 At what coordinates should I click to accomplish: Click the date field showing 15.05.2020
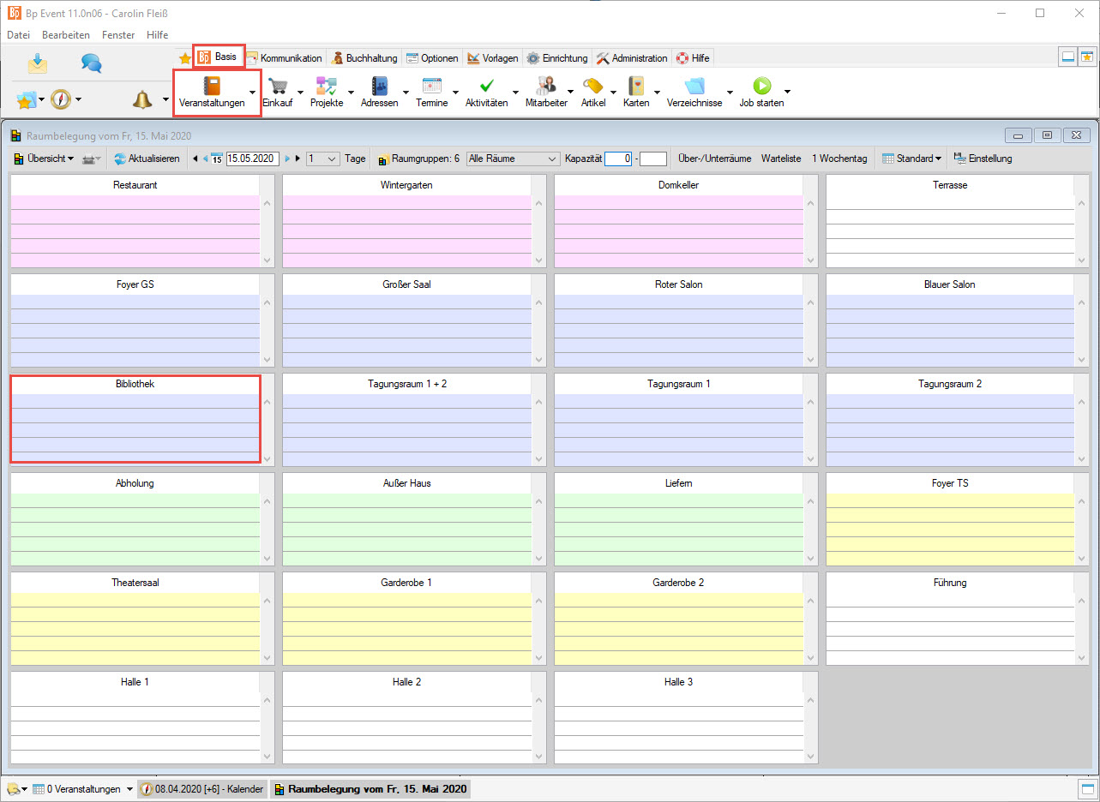tap(252, 159)
